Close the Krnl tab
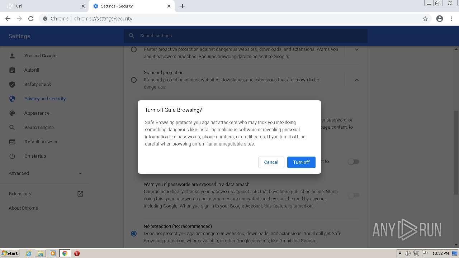Screen dimensions: 459x258 (x=83, y=6)
